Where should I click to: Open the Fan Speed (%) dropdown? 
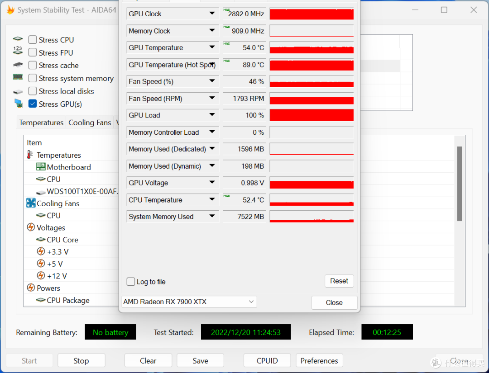click(173, 81)
